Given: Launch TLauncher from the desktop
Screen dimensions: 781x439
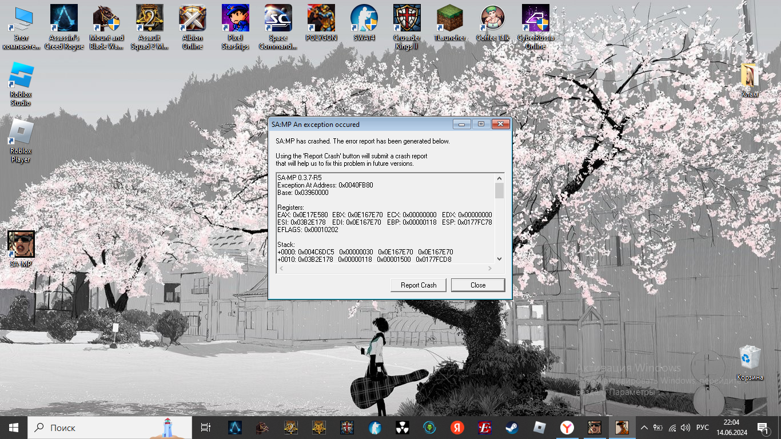Looking at the screenshot, I should (449, 19).
